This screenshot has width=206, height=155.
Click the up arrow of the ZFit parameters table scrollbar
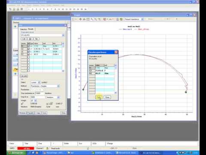tap(63, 43)
